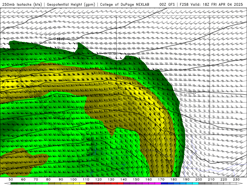Select the magenta 165–170 kt colorbar swatch
This screenshot has width=247, height=185.
click(158, 183)
